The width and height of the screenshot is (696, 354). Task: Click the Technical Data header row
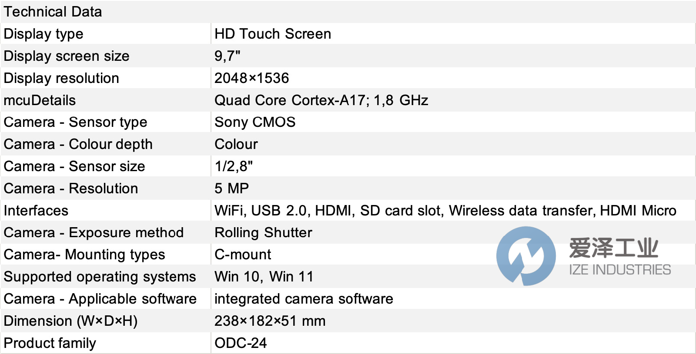point(53,12)
